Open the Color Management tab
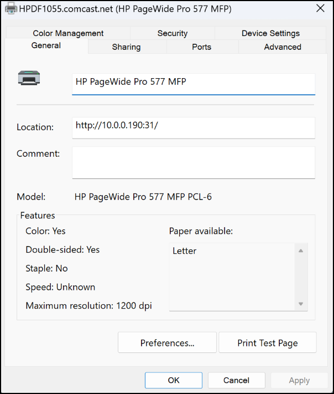 click(x=68, y=33)
